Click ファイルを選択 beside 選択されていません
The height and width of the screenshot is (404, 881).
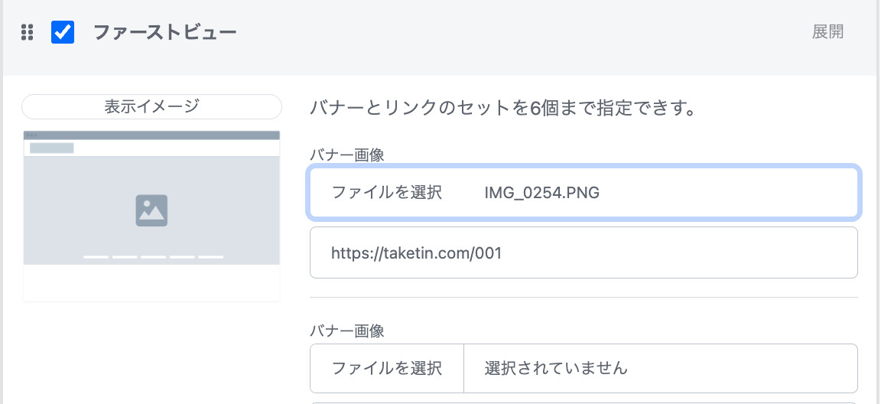click(x=386, y=369)
